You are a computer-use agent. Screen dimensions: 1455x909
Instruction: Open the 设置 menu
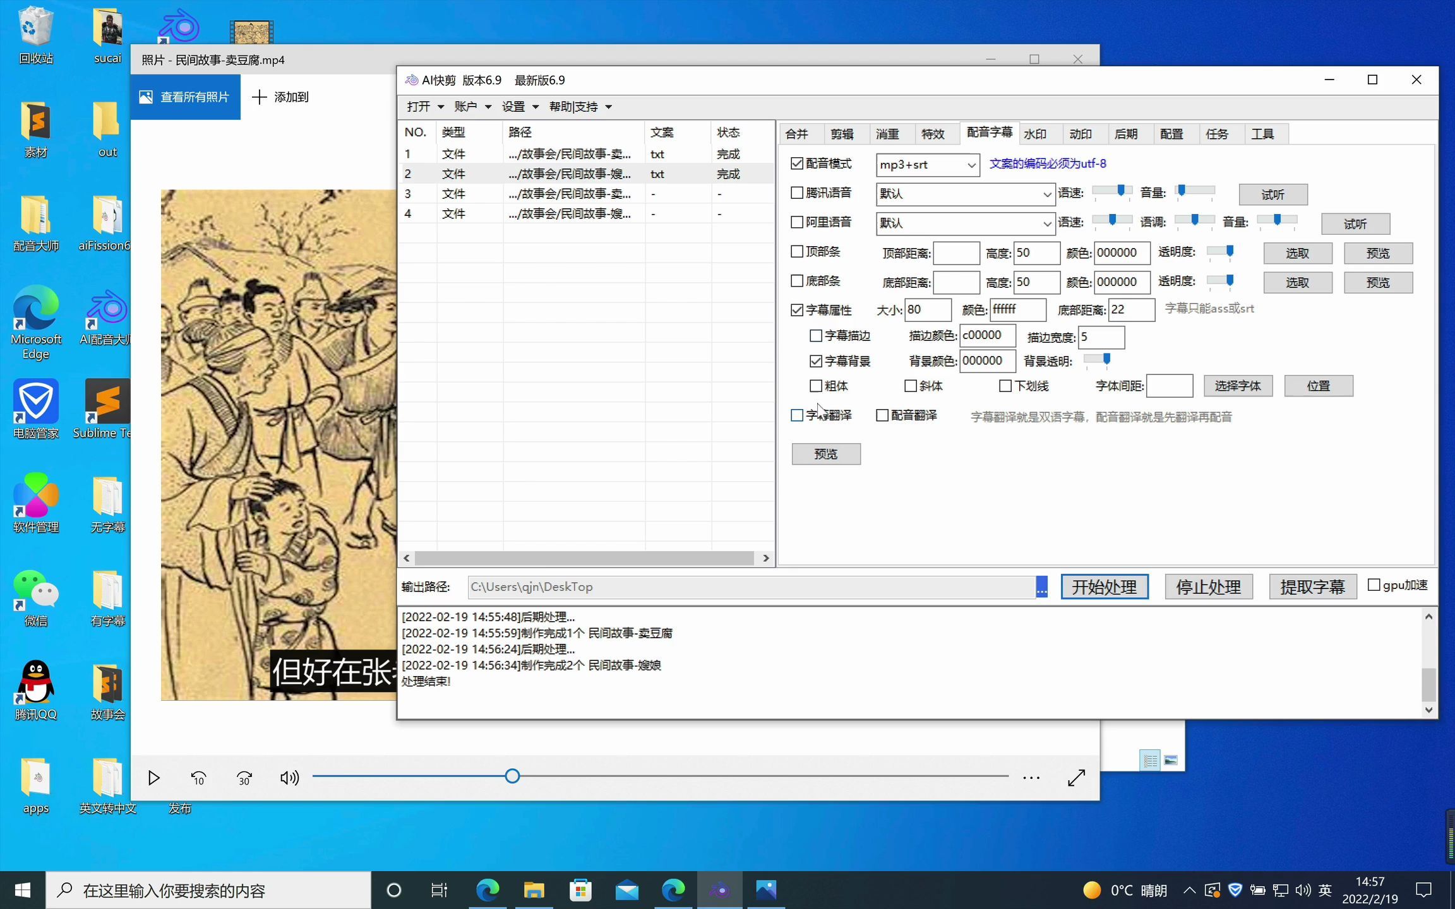[x=520, y=107]
